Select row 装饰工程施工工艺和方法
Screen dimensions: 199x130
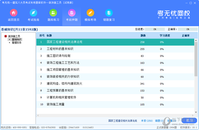pyautogui.click(x=115, y=63)
